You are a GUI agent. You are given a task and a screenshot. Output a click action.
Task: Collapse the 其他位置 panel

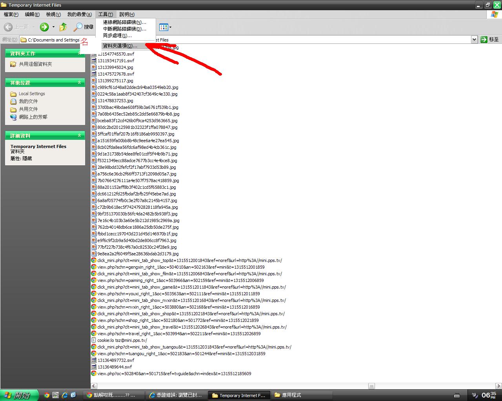pyautogui.click(x=80, y=83)
